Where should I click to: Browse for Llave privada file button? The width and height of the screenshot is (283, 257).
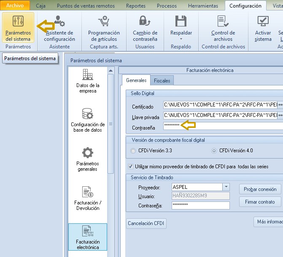pyautogui.click(x=280, y=115)
